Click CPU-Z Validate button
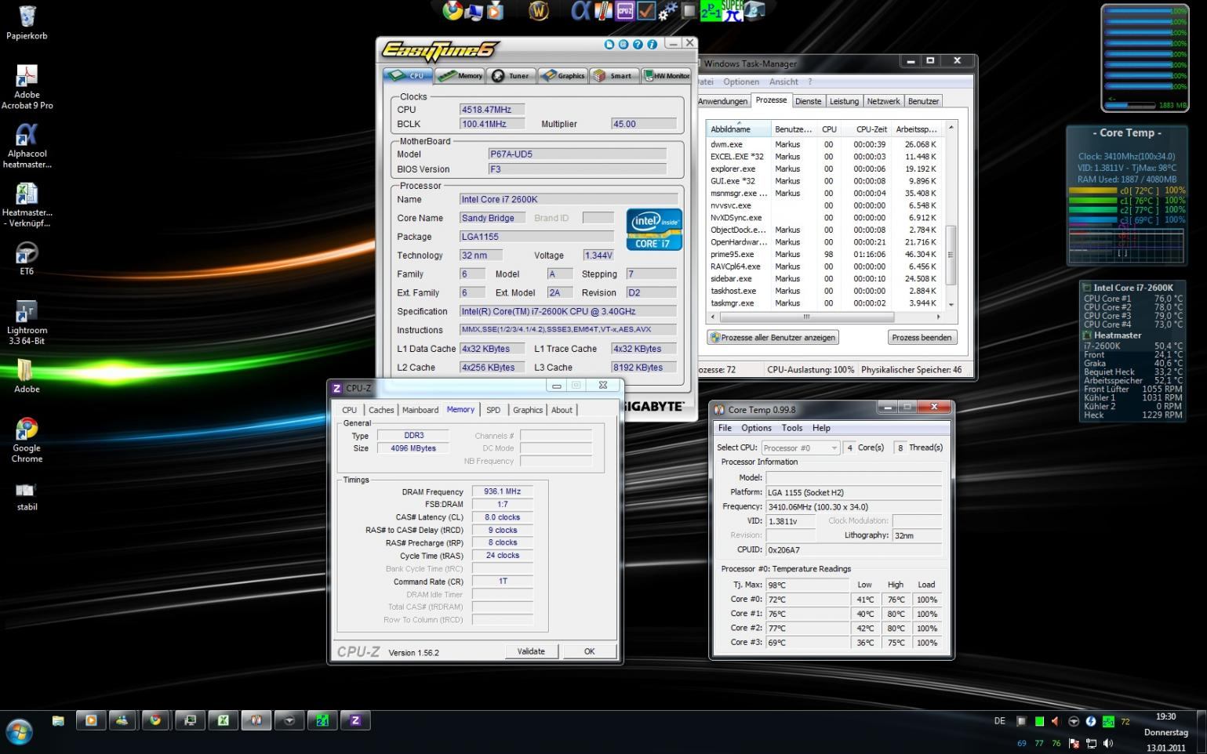1207x754 pixels. (x=531, y=651)
